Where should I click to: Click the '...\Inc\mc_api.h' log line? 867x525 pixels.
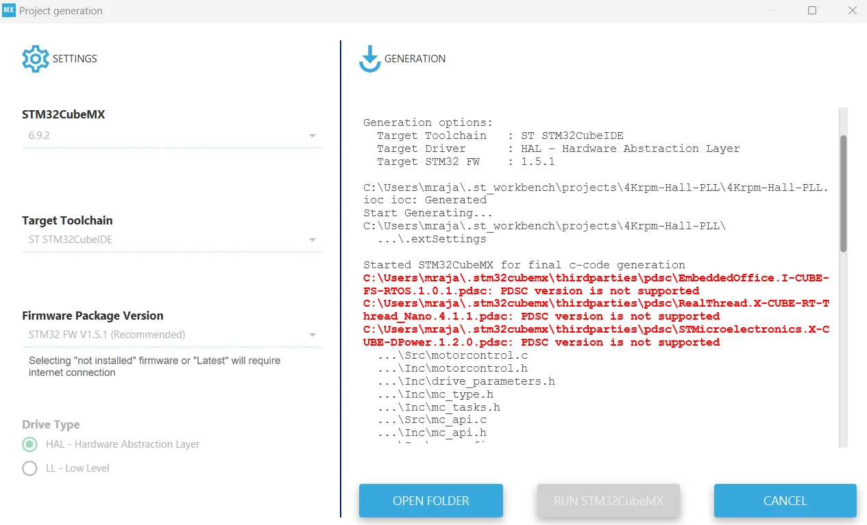point(432,433)
